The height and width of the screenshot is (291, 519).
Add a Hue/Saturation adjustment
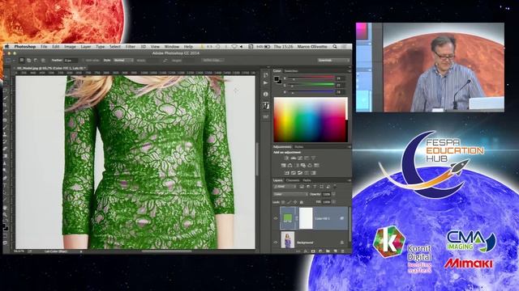pyautogui.click(x=283, y=165)
